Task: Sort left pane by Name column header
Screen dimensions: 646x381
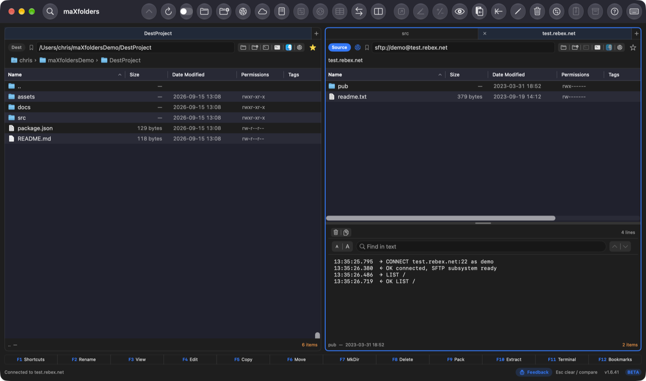Action: click(x=65, y=75)
